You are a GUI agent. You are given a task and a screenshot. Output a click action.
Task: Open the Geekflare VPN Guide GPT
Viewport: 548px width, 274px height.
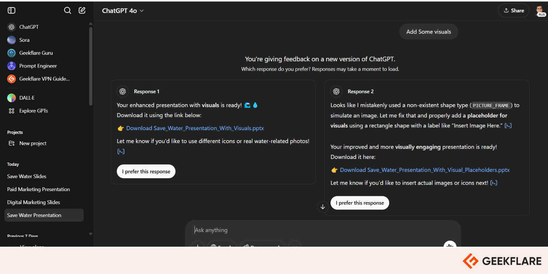click(45, 79)
